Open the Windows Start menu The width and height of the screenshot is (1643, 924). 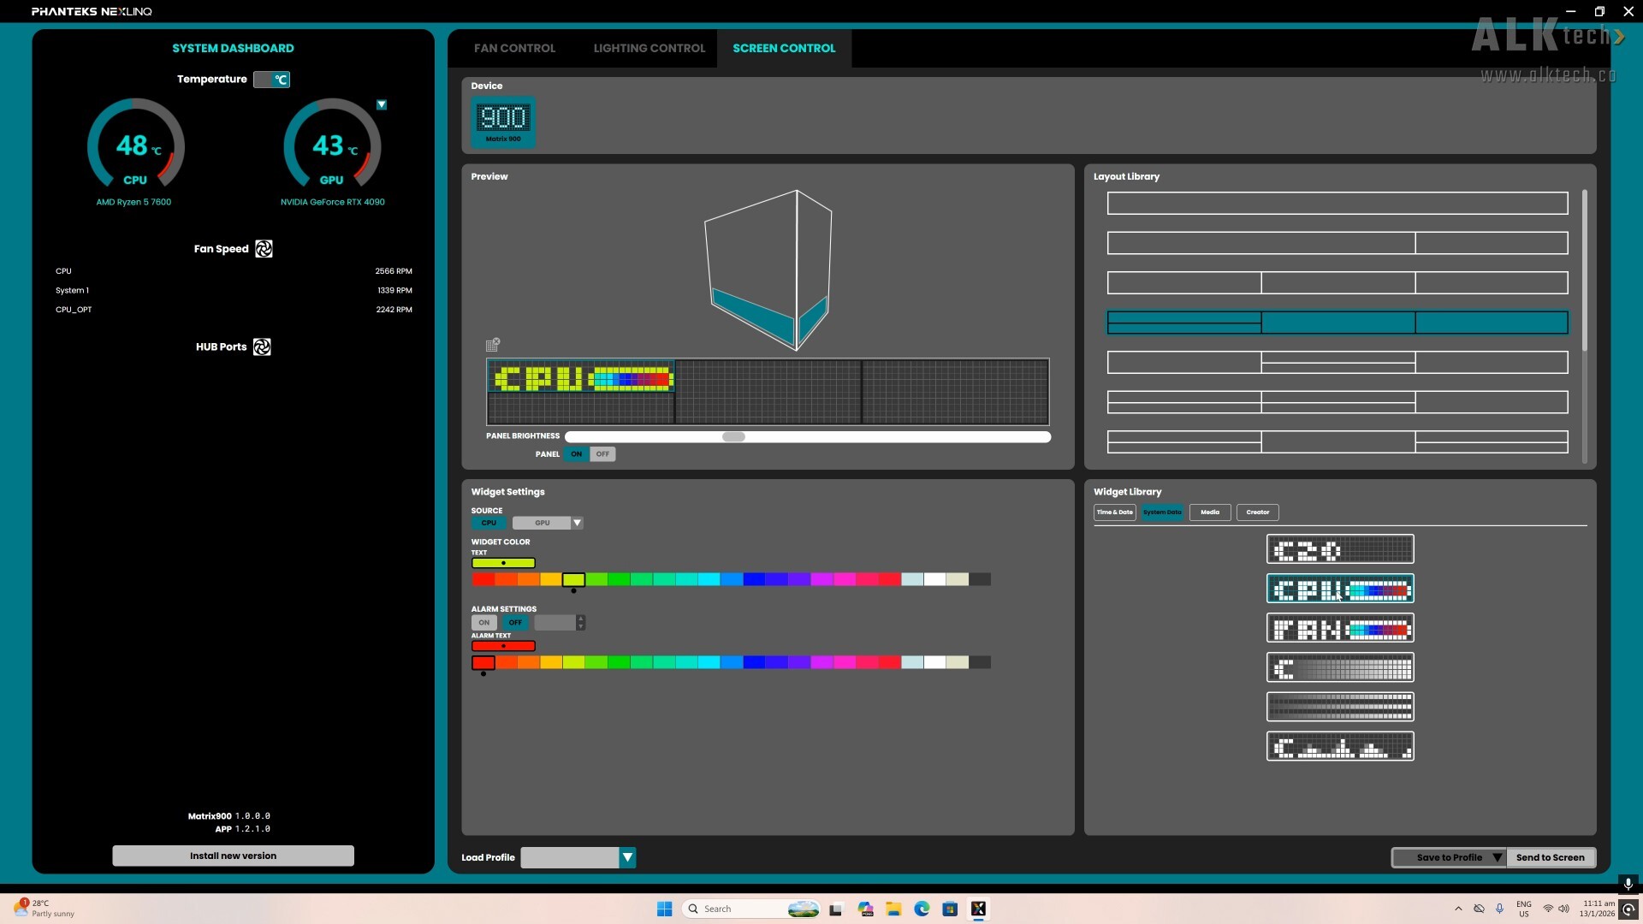[x=664, y=909]
